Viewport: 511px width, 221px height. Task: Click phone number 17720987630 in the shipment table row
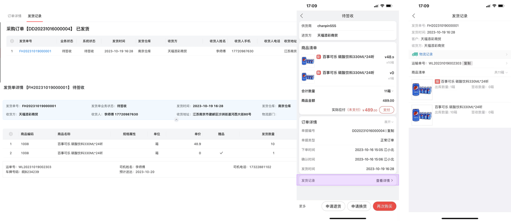pos(243,51)
